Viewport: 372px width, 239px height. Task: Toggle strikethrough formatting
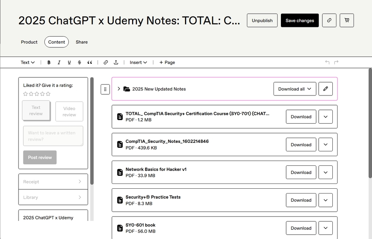coord(80,63)
